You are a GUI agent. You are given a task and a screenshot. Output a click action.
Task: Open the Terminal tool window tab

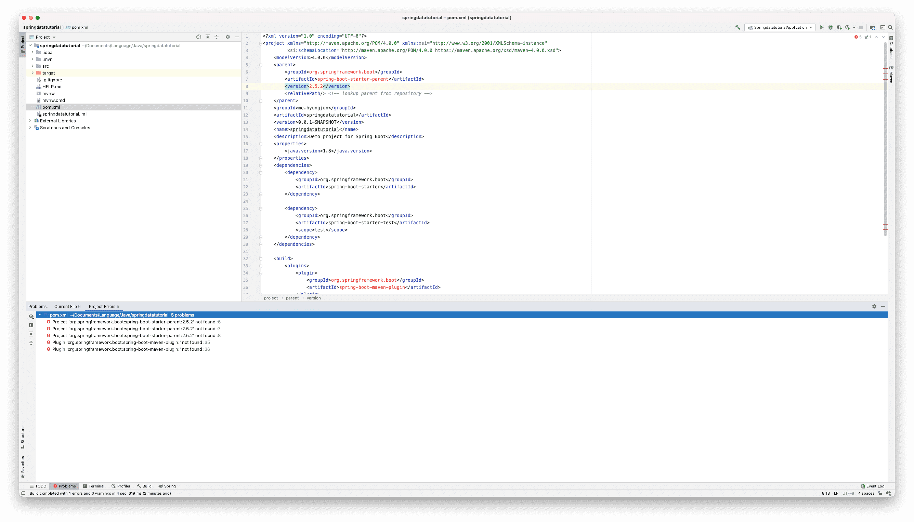[x=94, y=486]
